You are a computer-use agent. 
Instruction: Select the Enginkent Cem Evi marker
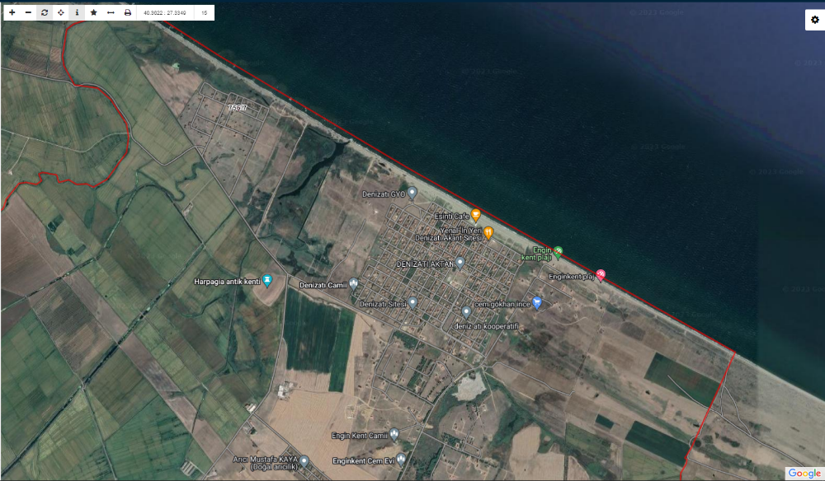[401, 460]
